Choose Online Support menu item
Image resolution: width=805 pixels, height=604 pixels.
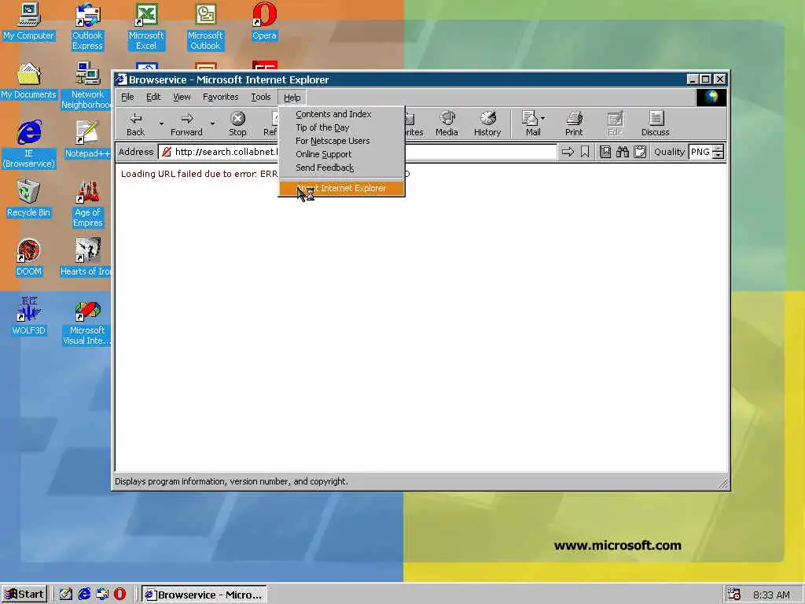(x=342, y=154)
